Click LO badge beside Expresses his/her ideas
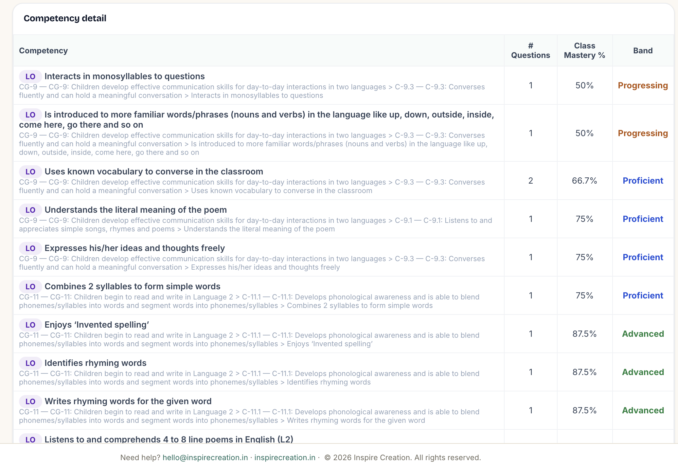The height and width of the screenshot is (468, 678). click(30, 248)
